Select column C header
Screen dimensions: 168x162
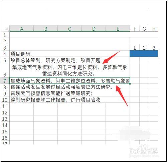point(70,28)
